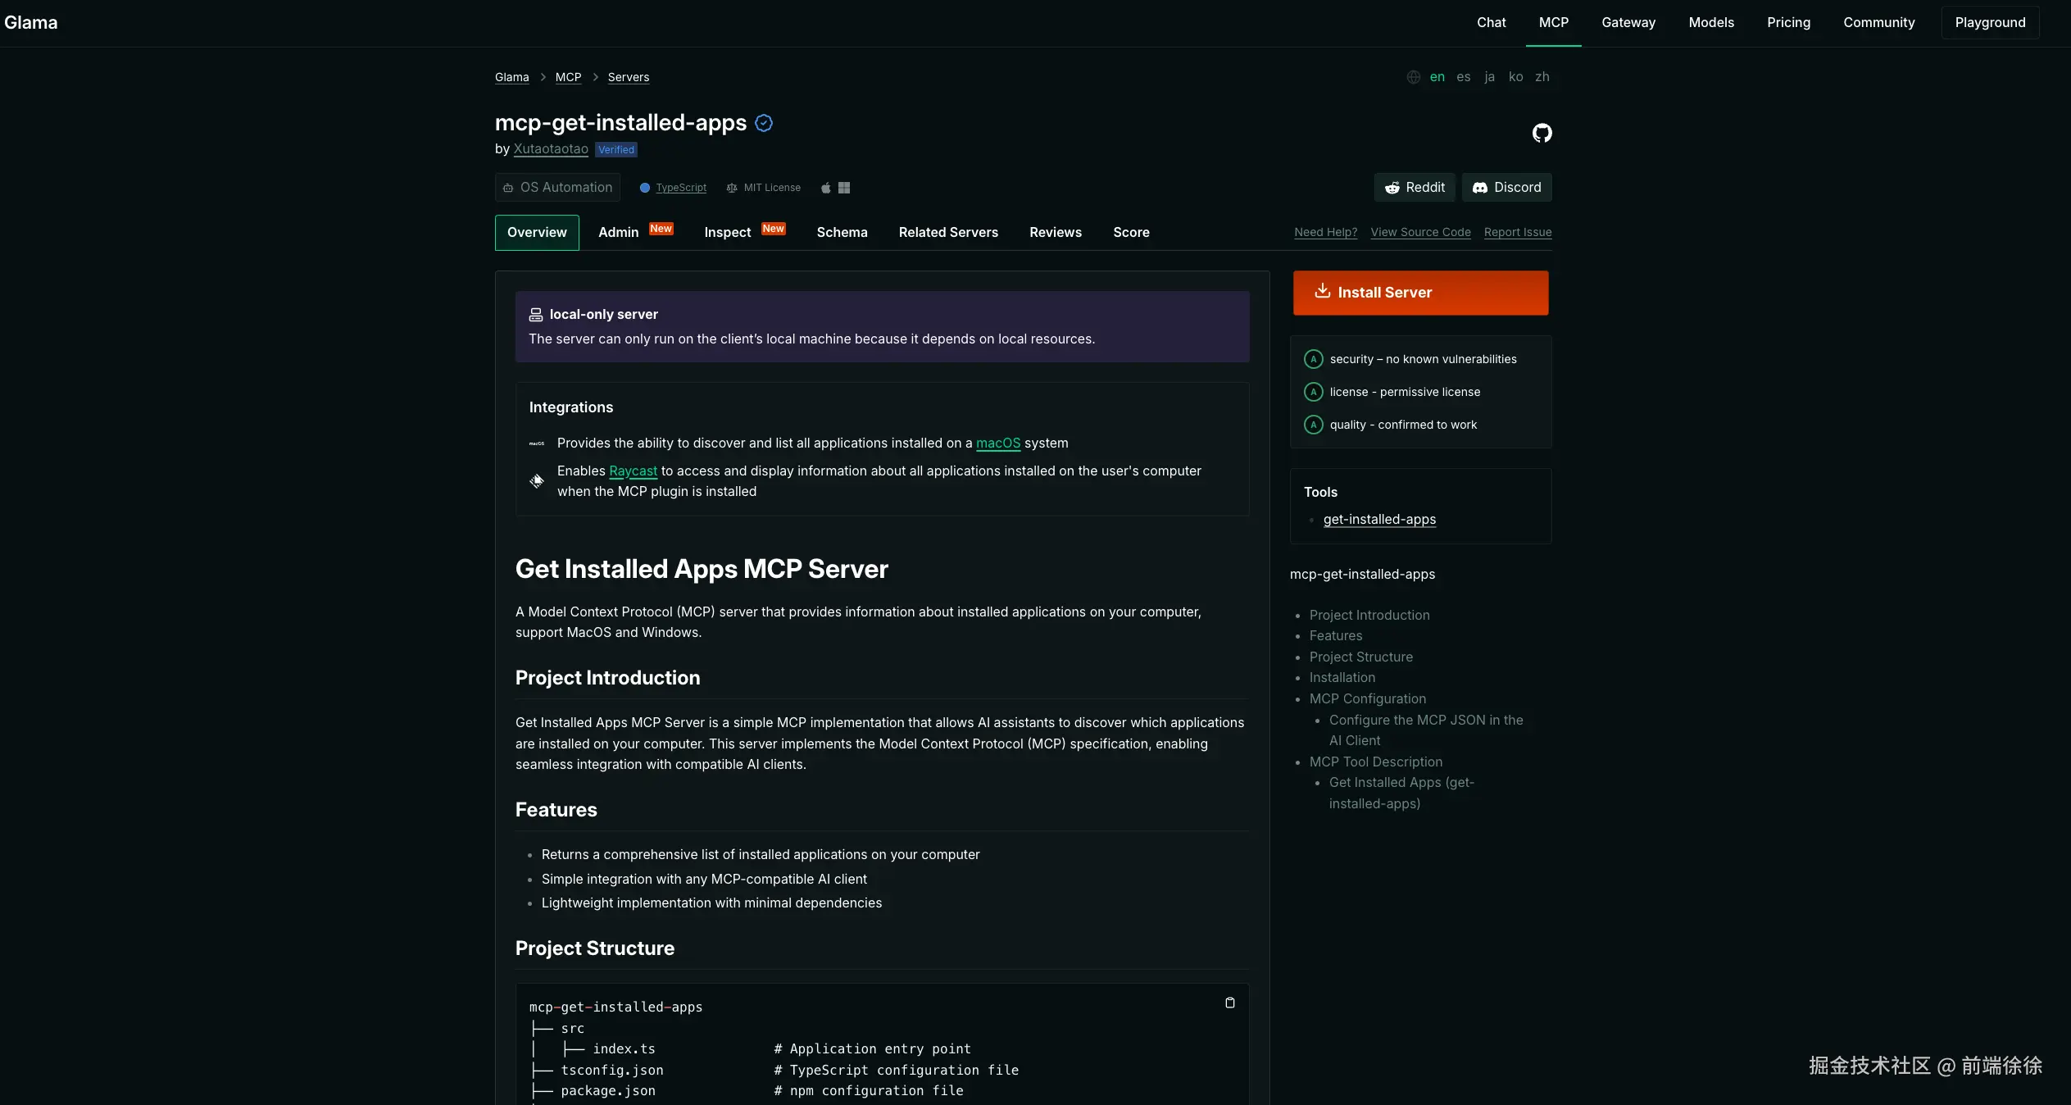Open the Inspect tab
Image resolution: width=2071 pixels, height=1105 pixels.
tap(728, 233)
